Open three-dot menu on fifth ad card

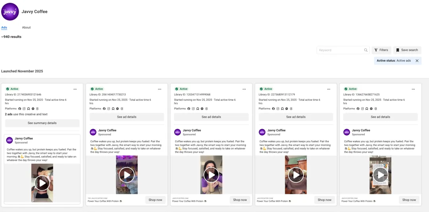pyautogui.click(x=414, y=89)
